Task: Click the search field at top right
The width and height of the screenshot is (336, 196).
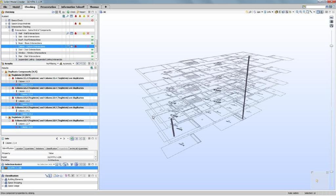Action: click(315, 7)
